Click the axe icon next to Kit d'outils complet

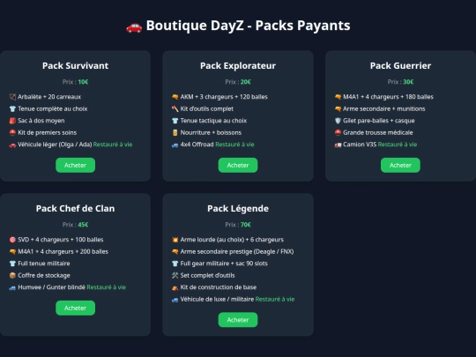(175, 108)
